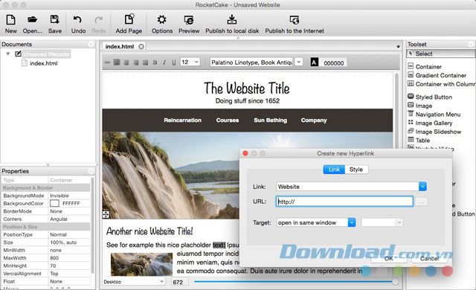The height and width of the screenshot is (290, 476).
Task: Adjust the page width slider
Action: coord(395,282)
